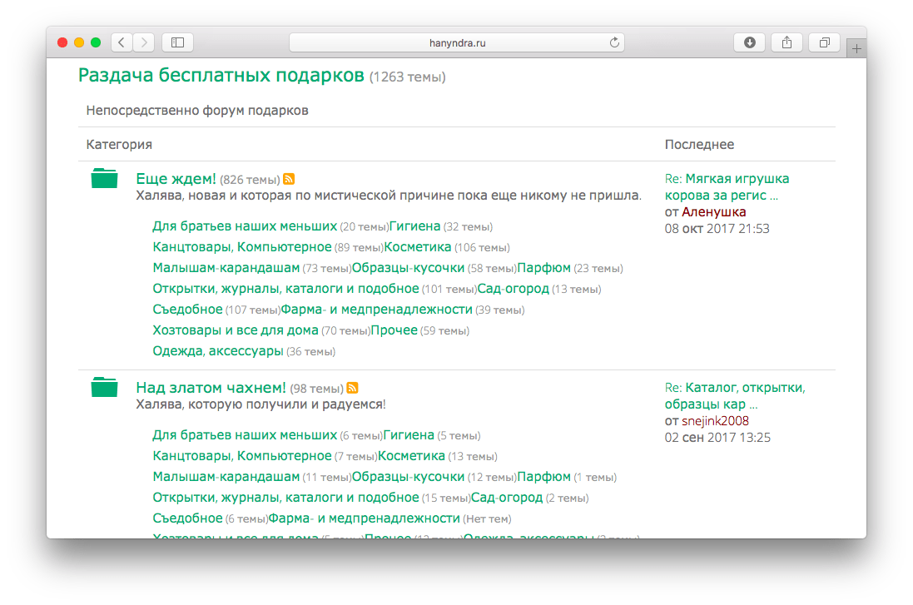Image resolution: width=913 pixels, height=605 pixels.
Task: Click RSS feed icon beside Над златом чахнем!
Action: tap(352, 388)
